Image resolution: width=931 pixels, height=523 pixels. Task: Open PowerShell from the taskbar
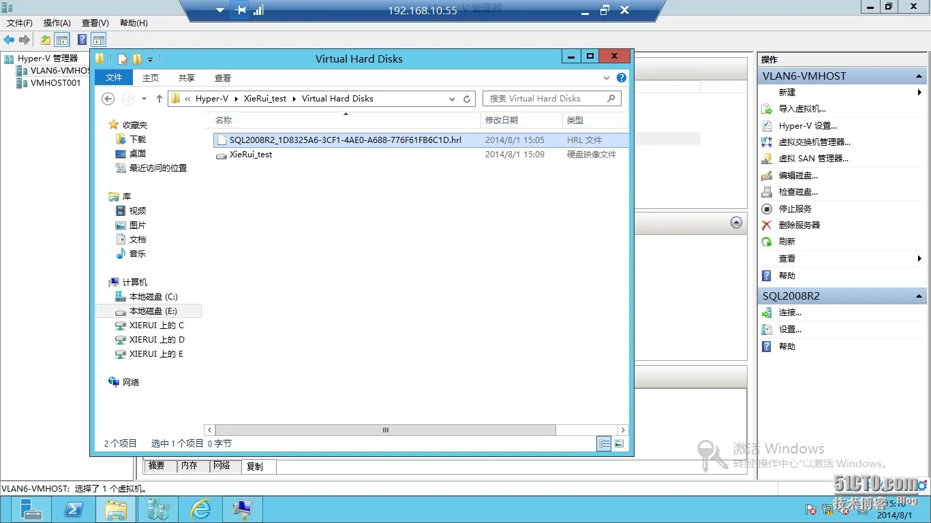(74, 509)
